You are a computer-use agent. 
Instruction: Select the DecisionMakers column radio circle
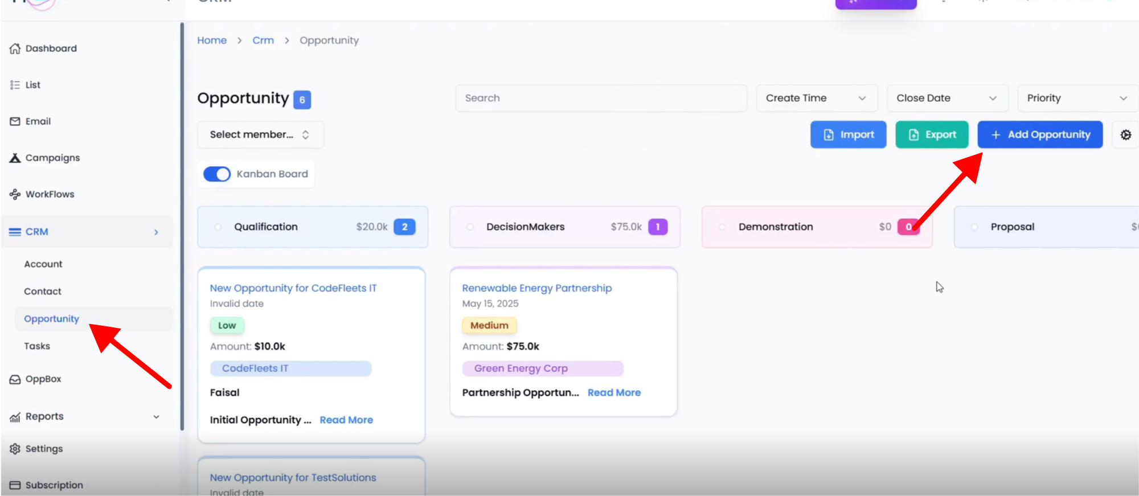(x=470, y=227)
